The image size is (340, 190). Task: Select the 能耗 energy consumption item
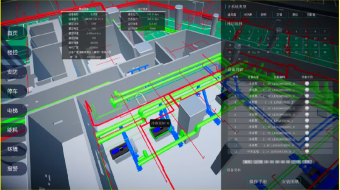tap(13, 130)
